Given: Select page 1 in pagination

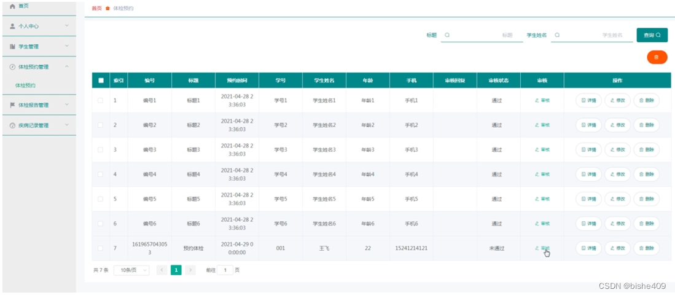Looking at the screenshot, I should tap(176, 270).
